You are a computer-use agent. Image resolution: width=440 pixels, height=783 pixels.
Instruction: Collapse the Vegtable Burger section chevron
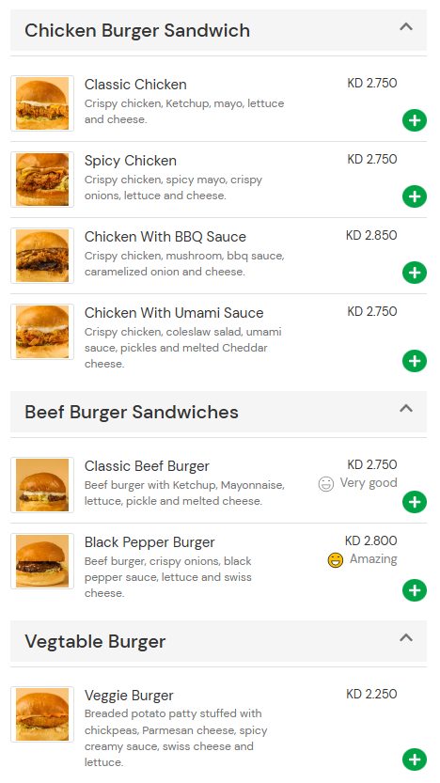click(406, 637)
